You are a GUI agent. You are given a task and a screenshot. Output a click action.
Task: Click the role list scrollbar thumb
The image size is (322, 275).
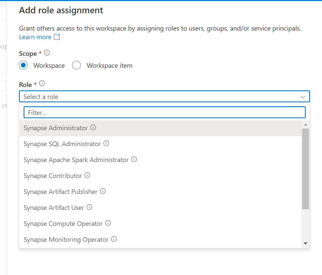click(x=306, y=169)
